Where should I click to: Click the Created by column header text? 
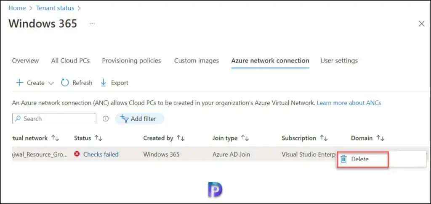(x=158, y=138)
